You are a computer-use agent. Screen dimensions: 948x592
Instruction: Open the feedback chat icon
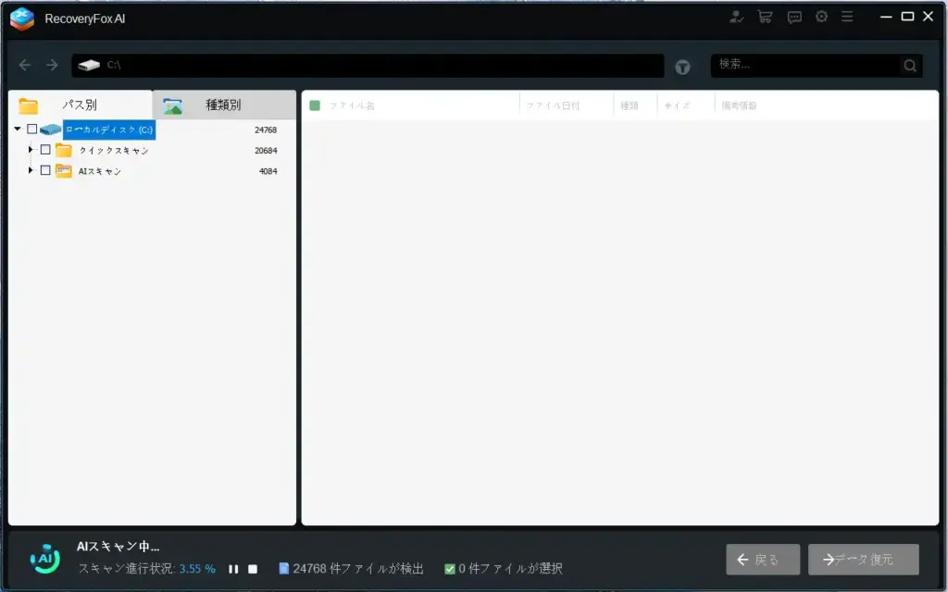[793, 16]
